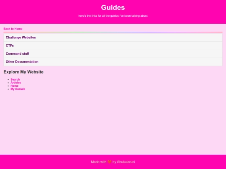Open the My Socials link
Image resolution: width=226 pixels, height=169 pixels.
18,89
